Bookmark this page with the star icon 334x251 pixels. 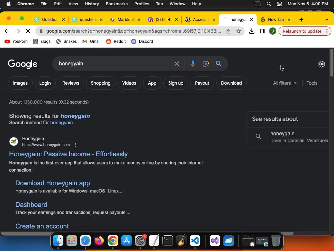pyautogui.click(x=238, y=31)
